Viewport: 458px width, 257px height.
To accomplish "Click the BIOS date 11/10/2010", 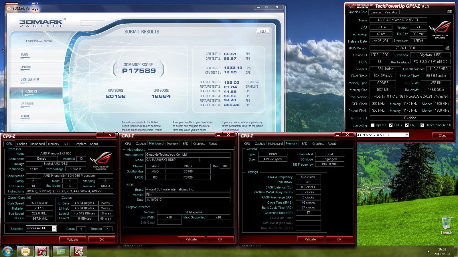I will click(188, 200).
